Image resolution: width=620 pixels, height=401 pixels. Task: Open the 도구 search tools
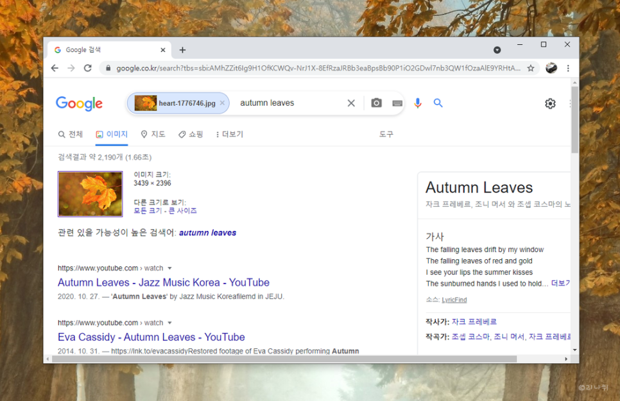coord(386,135)
